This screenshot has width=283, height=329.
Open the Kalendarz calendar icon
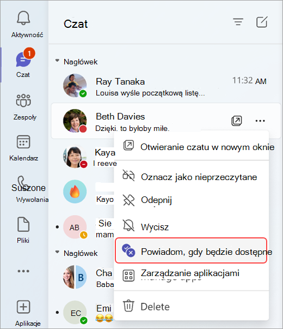click(23, 142)
